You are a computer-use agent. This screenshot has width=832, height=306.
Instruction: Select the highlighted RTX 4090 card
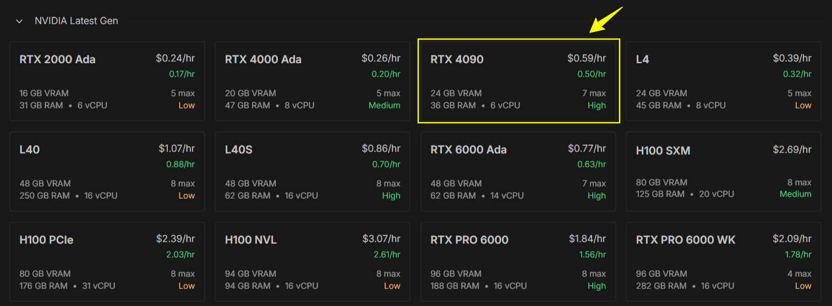click(x=518, y=81)
